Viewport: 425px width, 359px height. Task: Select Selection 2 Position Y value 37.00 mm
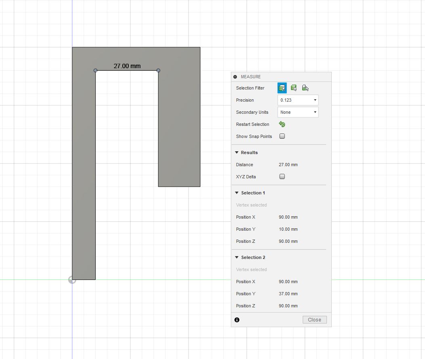288,293
